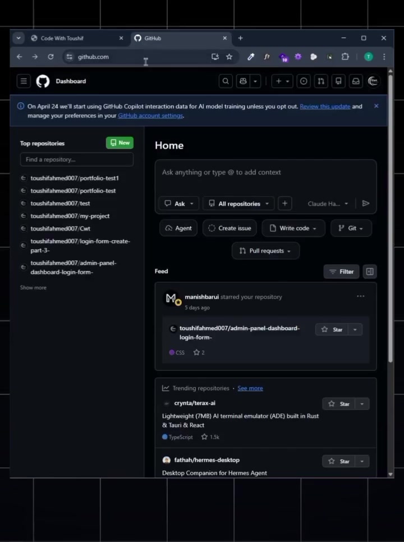Follow the 'Review this update' link
Viewport: 404px width, 542px height.
click(325, 107)
